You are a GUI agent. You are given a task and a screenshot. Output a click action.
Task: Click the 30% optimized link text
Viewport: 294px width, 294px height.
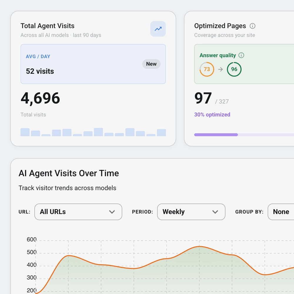point(212,115)
